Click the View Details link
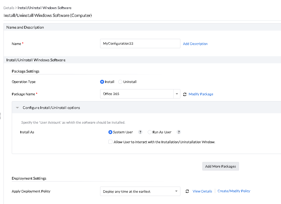 tap(202, 191)
